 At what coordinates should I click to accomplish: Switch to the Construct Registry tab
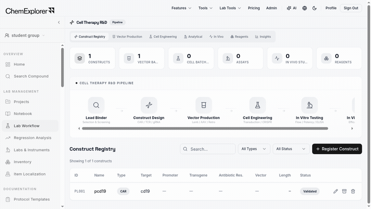[90, 37]
